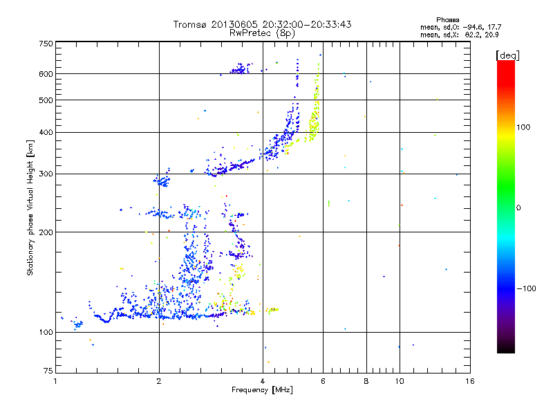Click the 'Phases' statistics heading
This screenshot has height=415, width=553.
click(x=447, y=20)
